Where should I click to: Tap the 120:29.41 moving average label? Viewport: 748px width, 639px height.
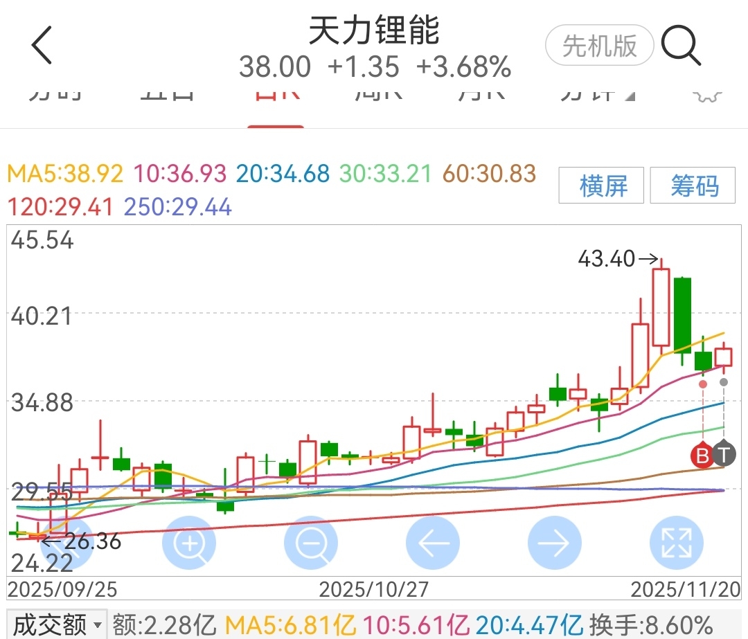[60, 207]
